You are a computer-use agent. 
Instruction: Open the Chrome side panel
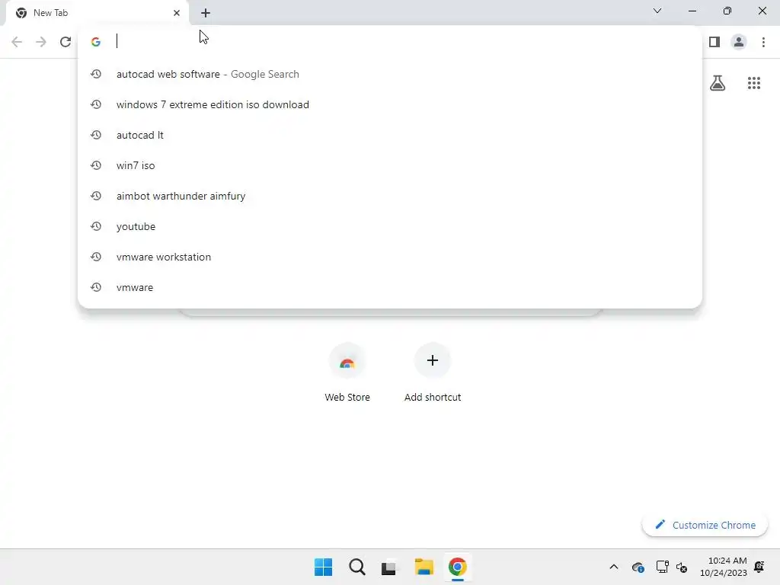(x=714, y=42)
